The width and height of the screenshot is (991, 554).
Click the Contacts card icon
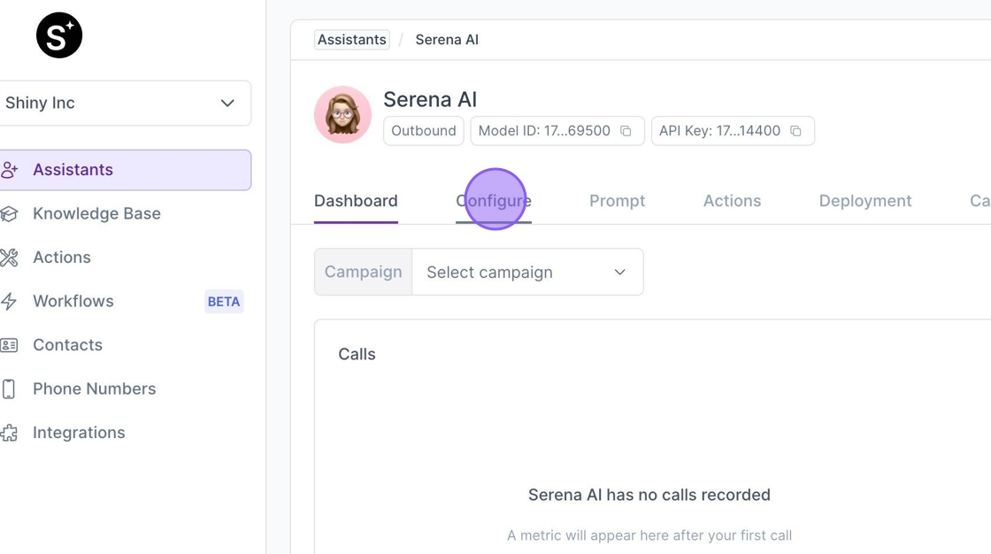click(9, 344)
